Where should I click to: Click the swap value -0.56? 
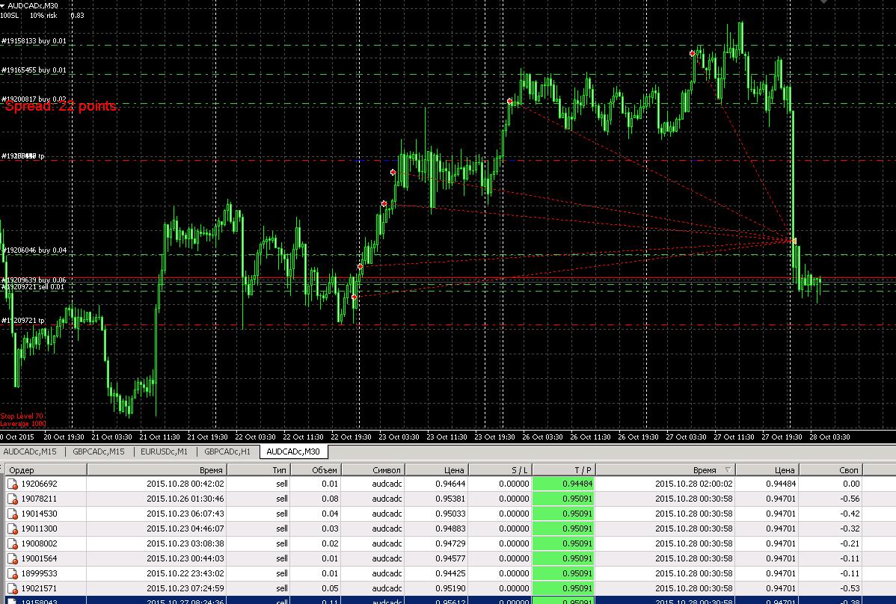pos(850,499)
